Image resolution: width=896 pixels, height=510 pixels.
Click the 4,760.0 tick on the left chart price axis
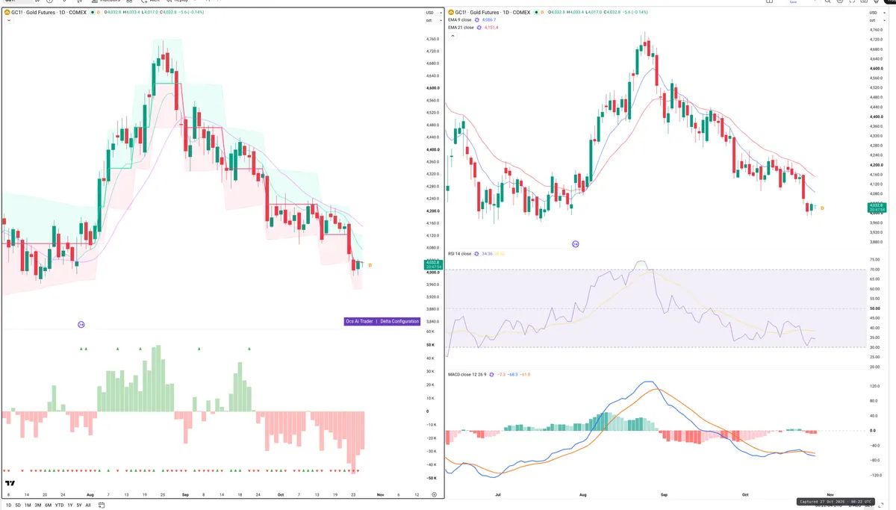432,39
